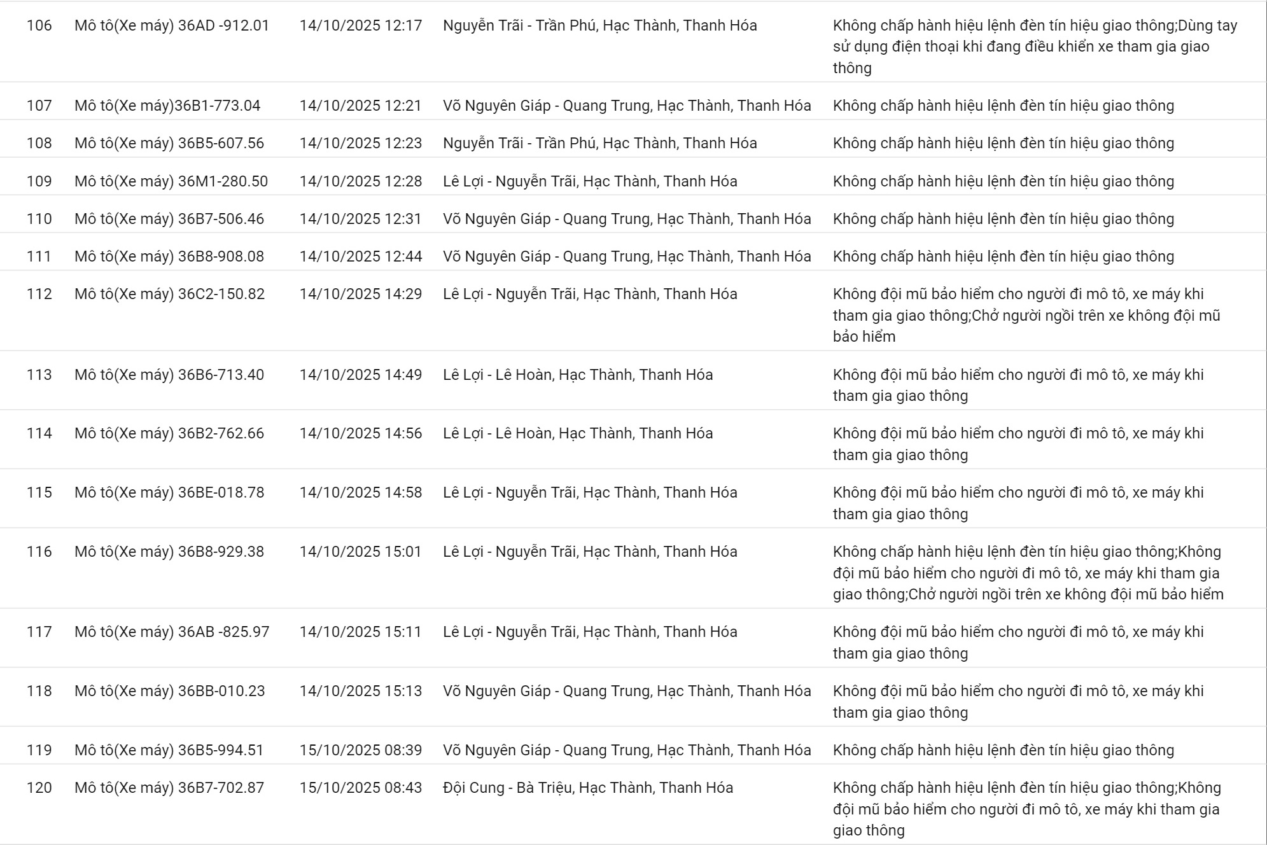Select location cell in row 118
This screenshot has width=1267, height=845.
pos(627,691)
